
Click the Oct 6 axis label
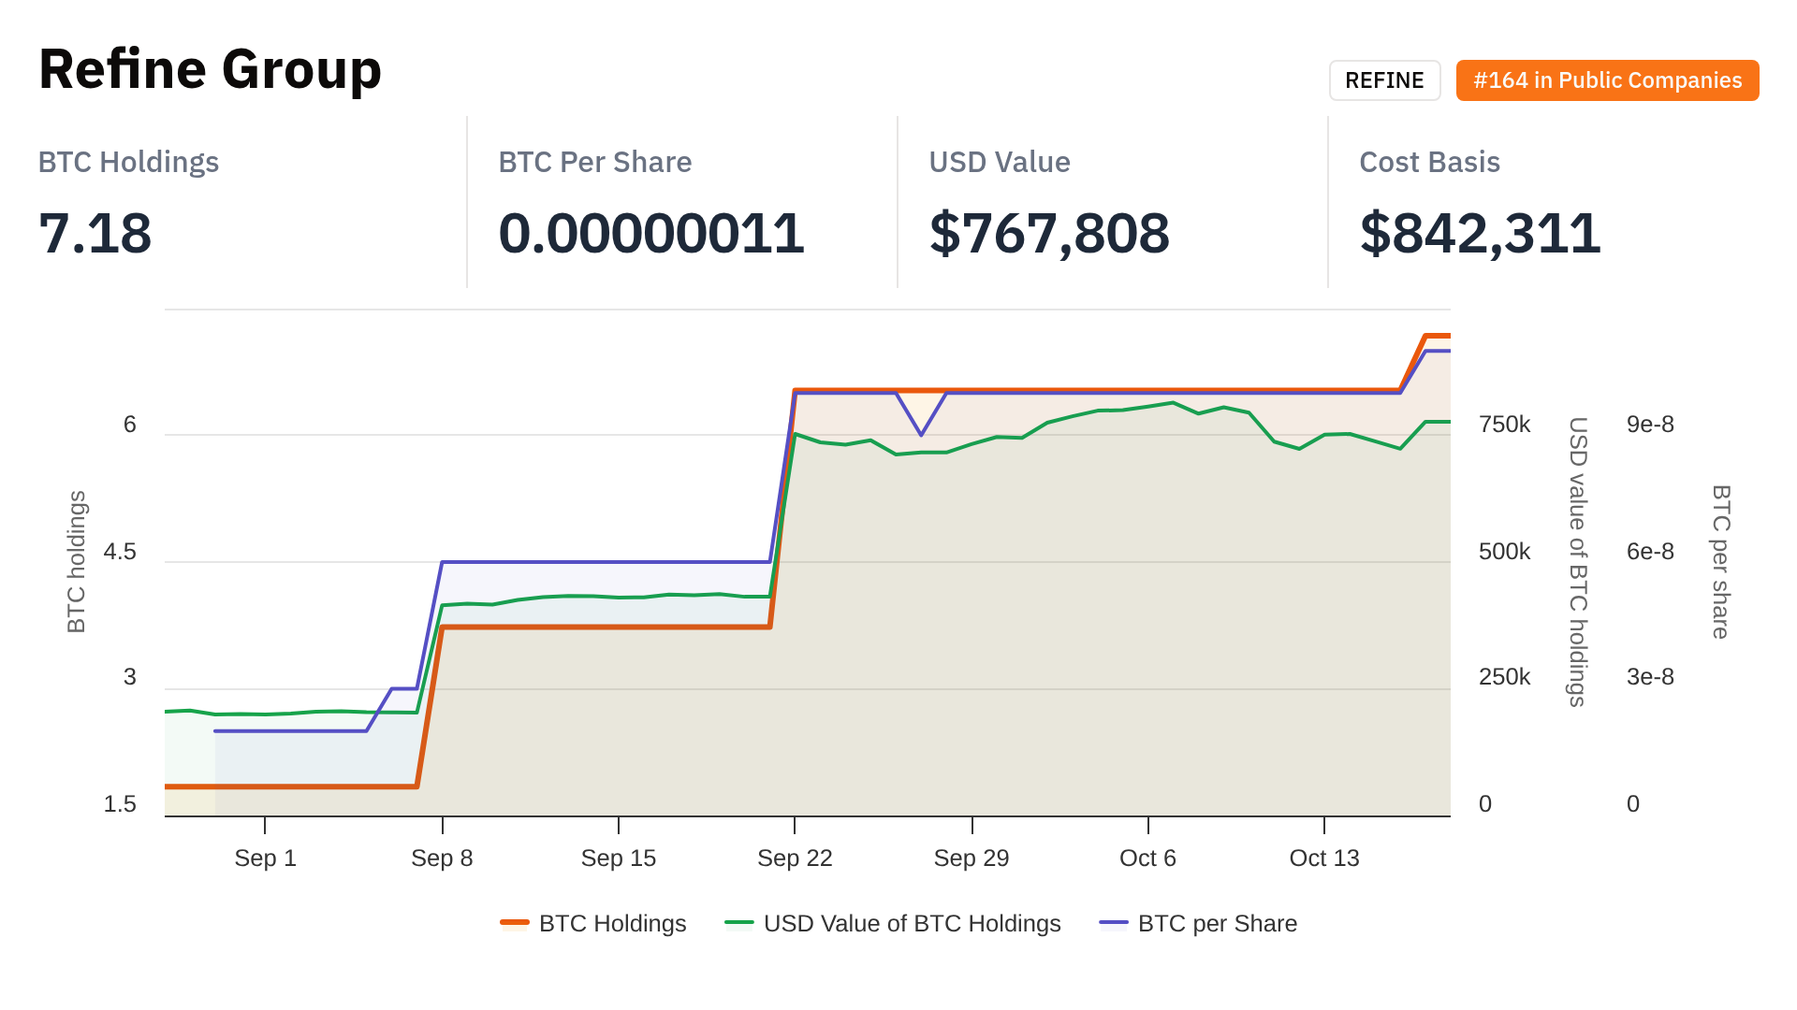point(1147,858)
